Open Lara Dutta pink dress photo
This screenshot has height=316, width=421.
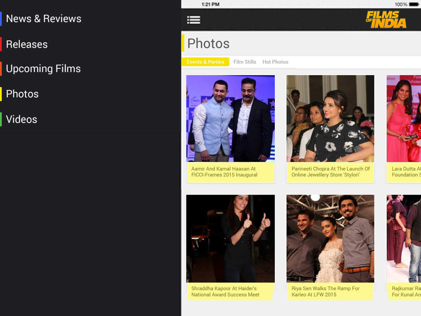coord(403,118)
